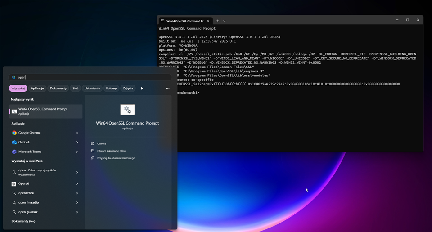The width and height of the screenshot is (432, 232).
Task: Expand the openoffice suggestion chevron
Action: click(77, 193)
